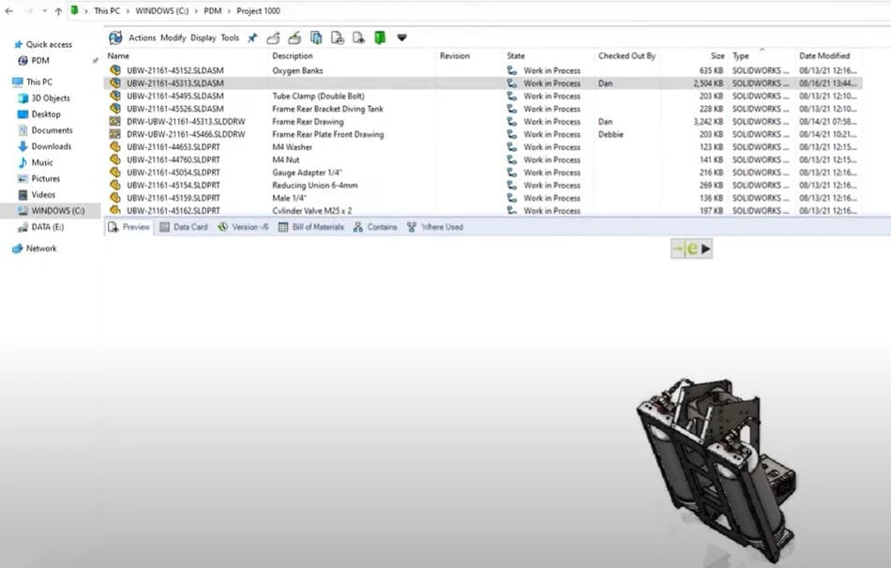Sort by the Type column header
Image resolution: width=891 pixels, height=568 pixels.
(740, 55)
